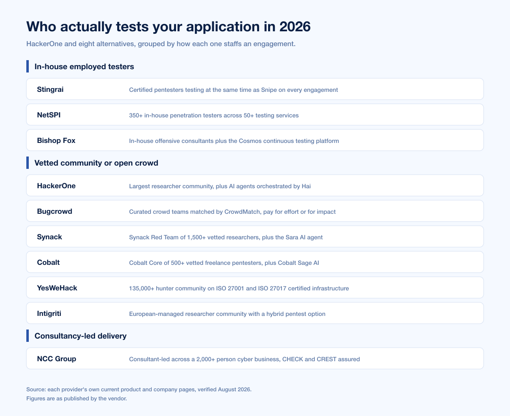This screenshot has width=510, height=416.
Task: Select the Cobalt provider name
Action: coord(49,262)
